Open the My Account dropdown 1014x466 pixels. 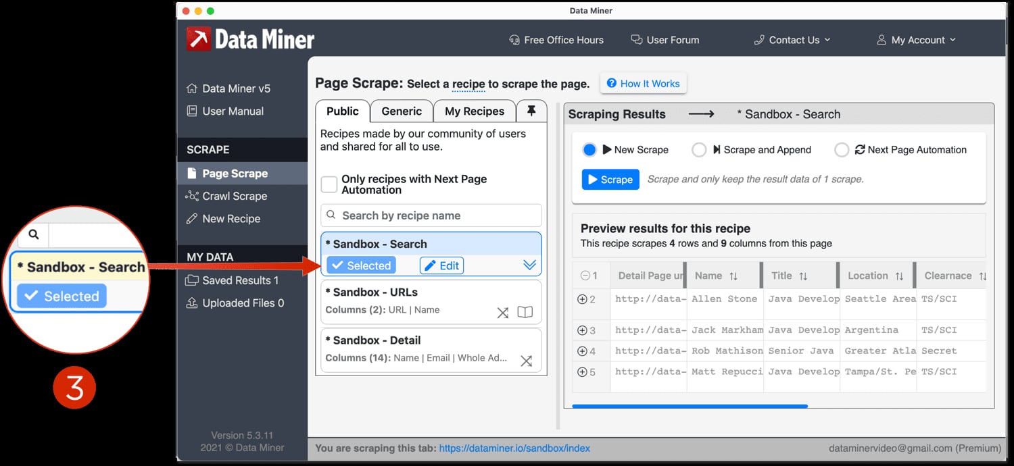917,40
